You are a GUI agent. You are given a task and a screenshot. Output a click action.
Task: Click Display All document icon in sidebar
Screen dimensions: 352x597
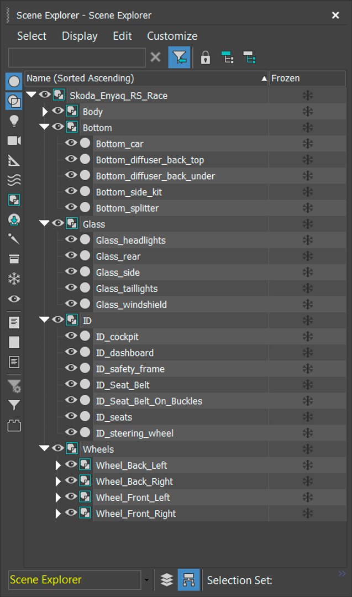tap(14, 322)
